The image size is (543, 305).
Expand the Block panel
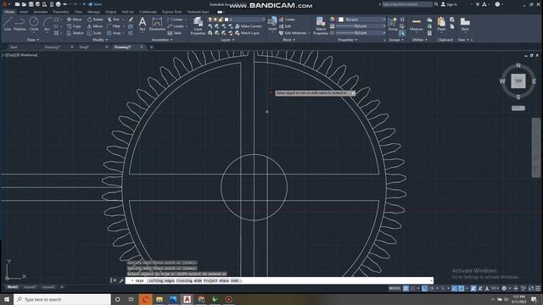tap(288, 40)
